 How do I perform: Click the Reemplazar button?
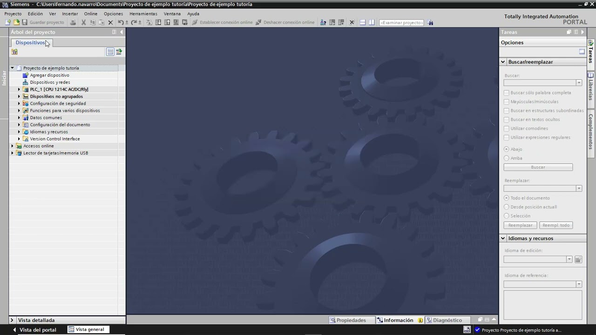click(x=520, y=225)
